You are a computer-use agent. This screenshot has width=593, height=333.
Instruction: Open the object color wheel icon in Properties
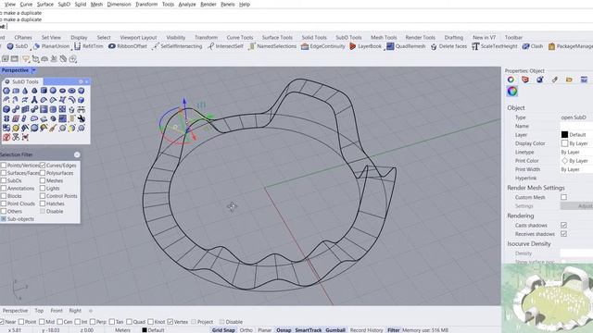(x=511, y=80)
